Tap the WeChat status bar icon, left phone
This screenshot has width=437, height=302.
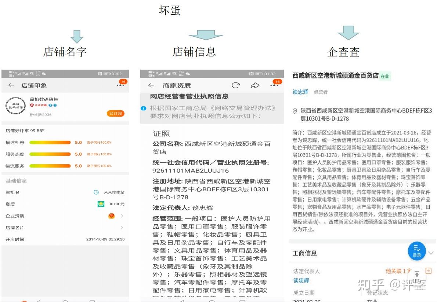point(44,74)
